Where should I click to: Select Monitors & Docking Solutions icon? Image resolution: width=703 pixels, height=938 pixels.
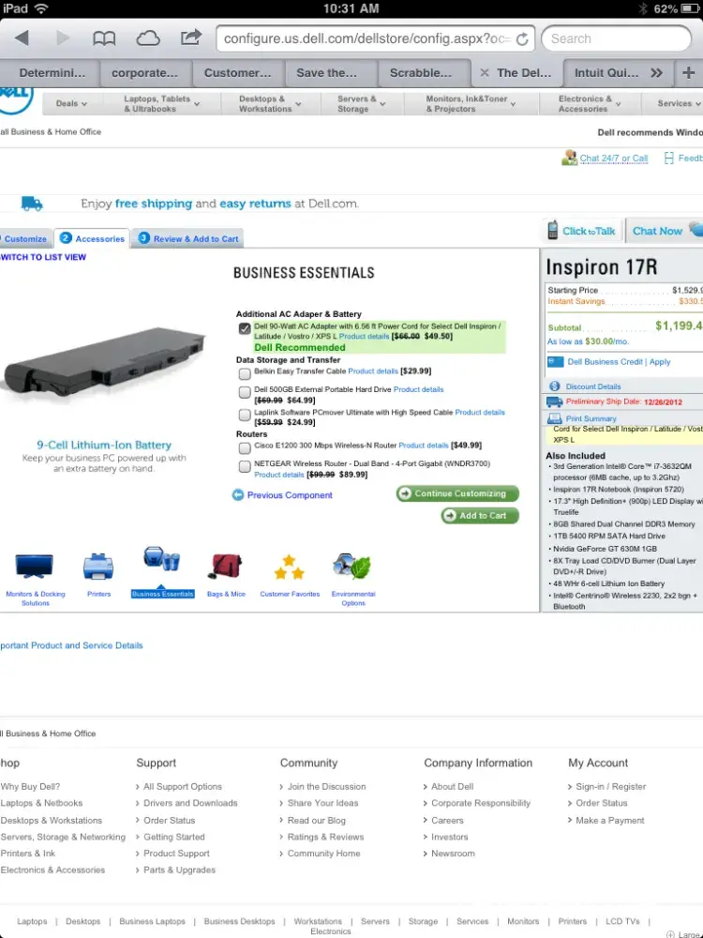pos(34,566)
